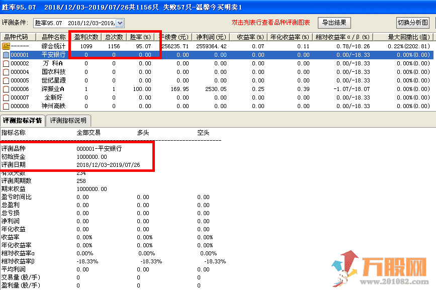Sort by 盈利次数 column header
The width and height of the screenshot is (436, 290).
[x=86, y=37]
